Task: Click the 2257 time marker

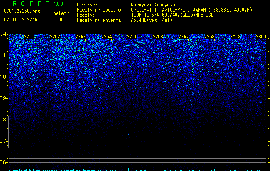Action: pyautogui.click(x=184, y=37)
